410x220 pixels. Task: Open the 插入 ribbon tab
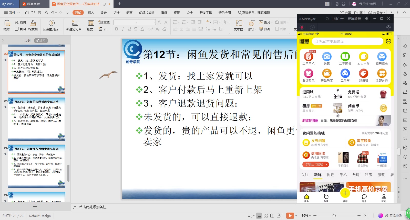(x=91, y=13)
